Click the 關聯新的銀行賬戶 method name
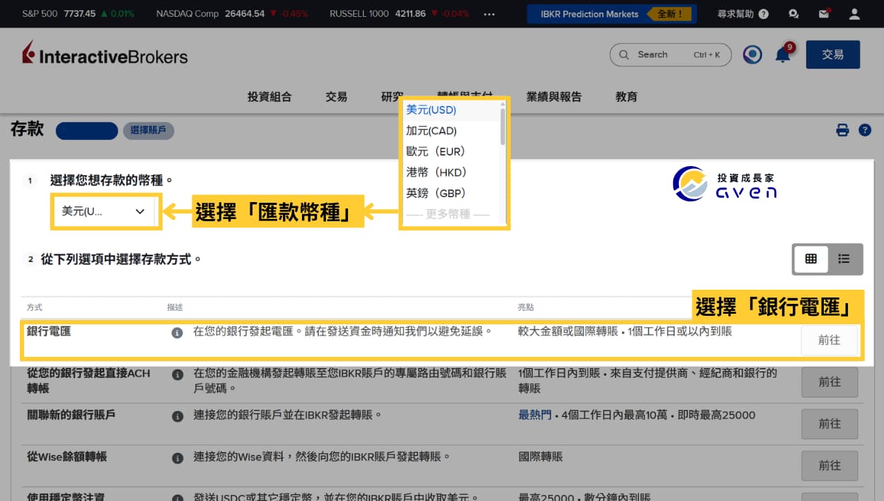The image size is (884, 501). tap(71, 415)
